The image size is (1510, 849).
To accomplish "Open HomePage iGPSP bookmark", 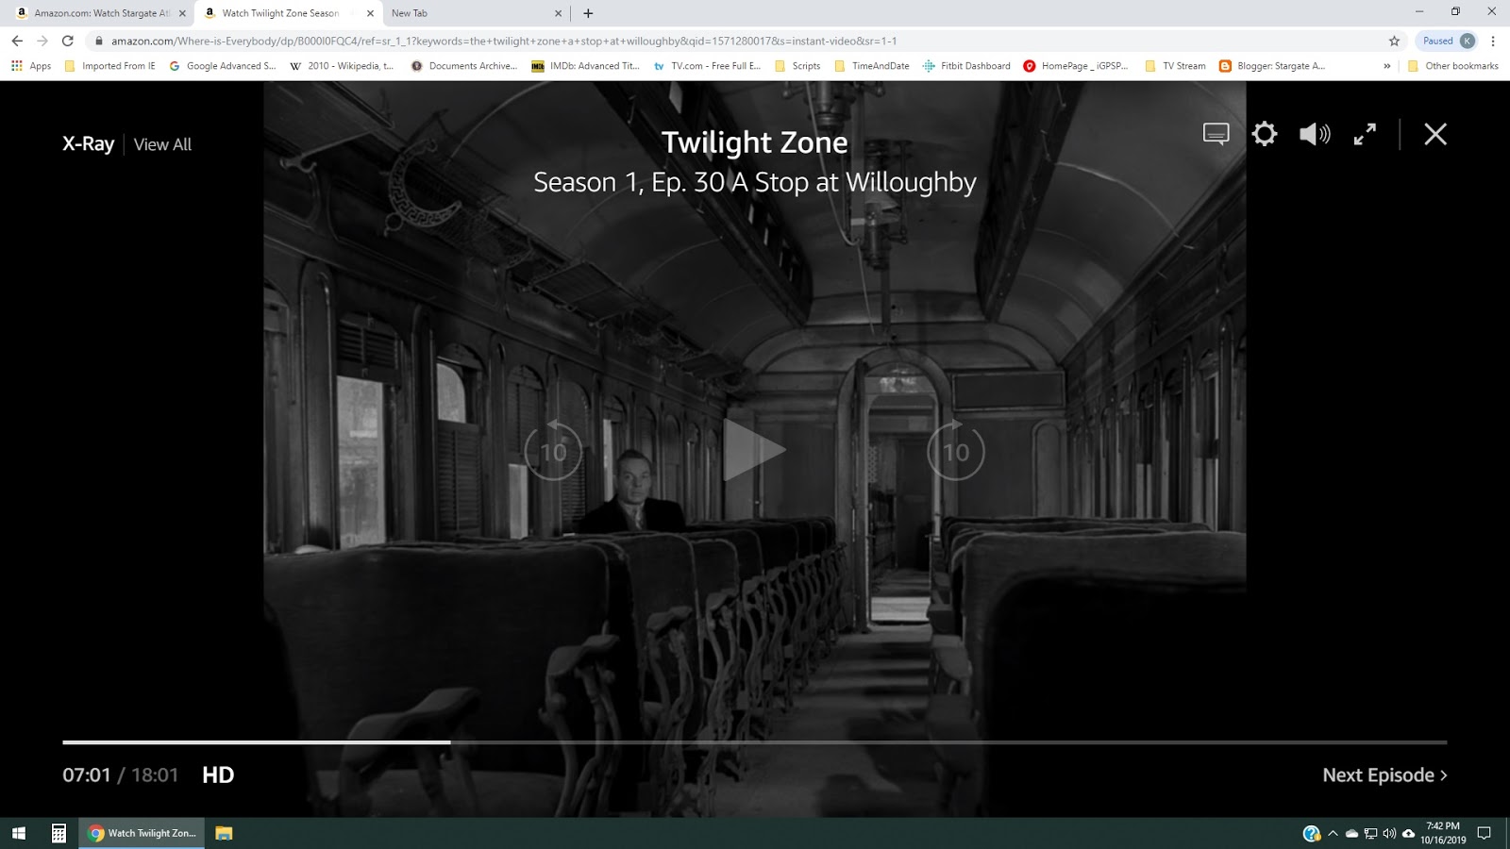I will click(1076, 66).
